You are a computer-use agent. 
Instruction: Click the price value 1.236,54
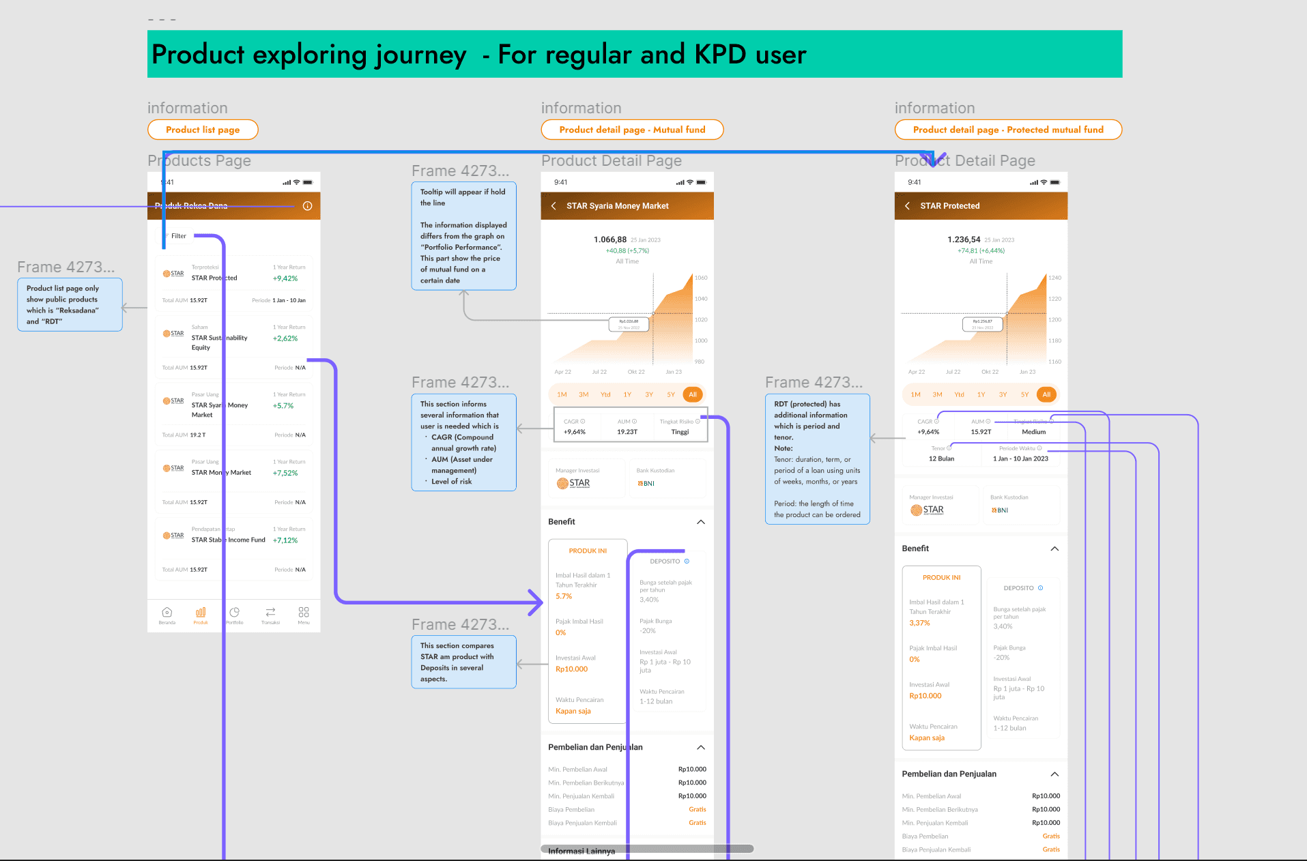coord(964,239)
